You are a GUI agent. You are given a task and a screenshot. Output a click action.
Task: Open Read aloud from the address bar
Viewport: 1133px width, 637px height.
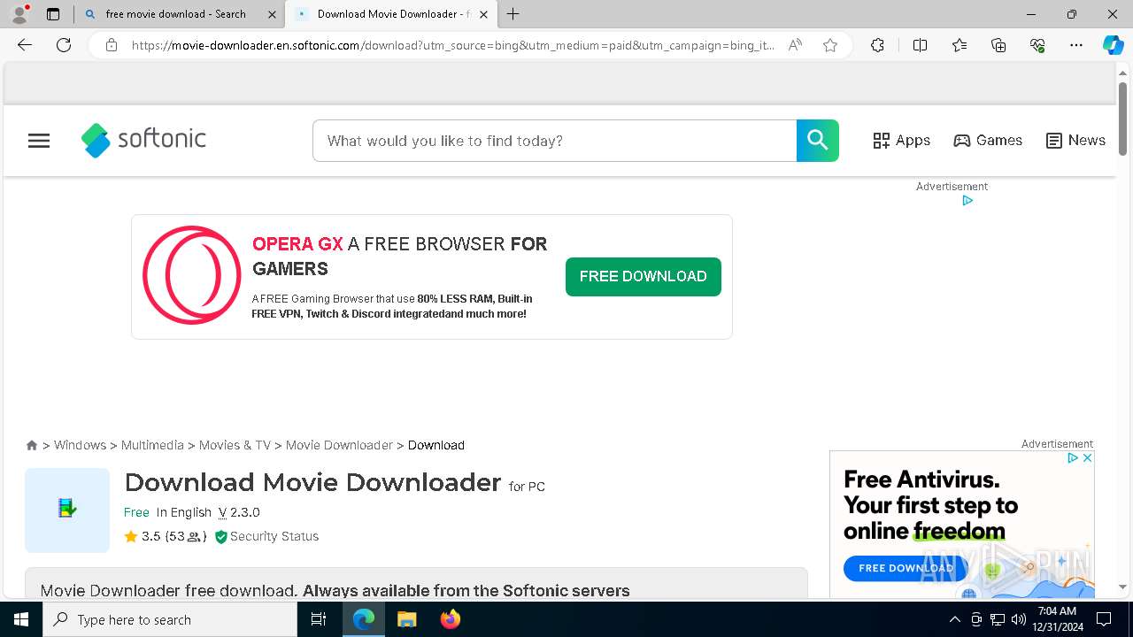click(795, 45)
